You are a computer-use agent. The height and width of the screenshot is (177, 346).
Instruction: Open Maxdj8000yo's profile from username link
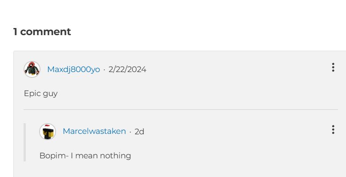click(x=73, y=69)
